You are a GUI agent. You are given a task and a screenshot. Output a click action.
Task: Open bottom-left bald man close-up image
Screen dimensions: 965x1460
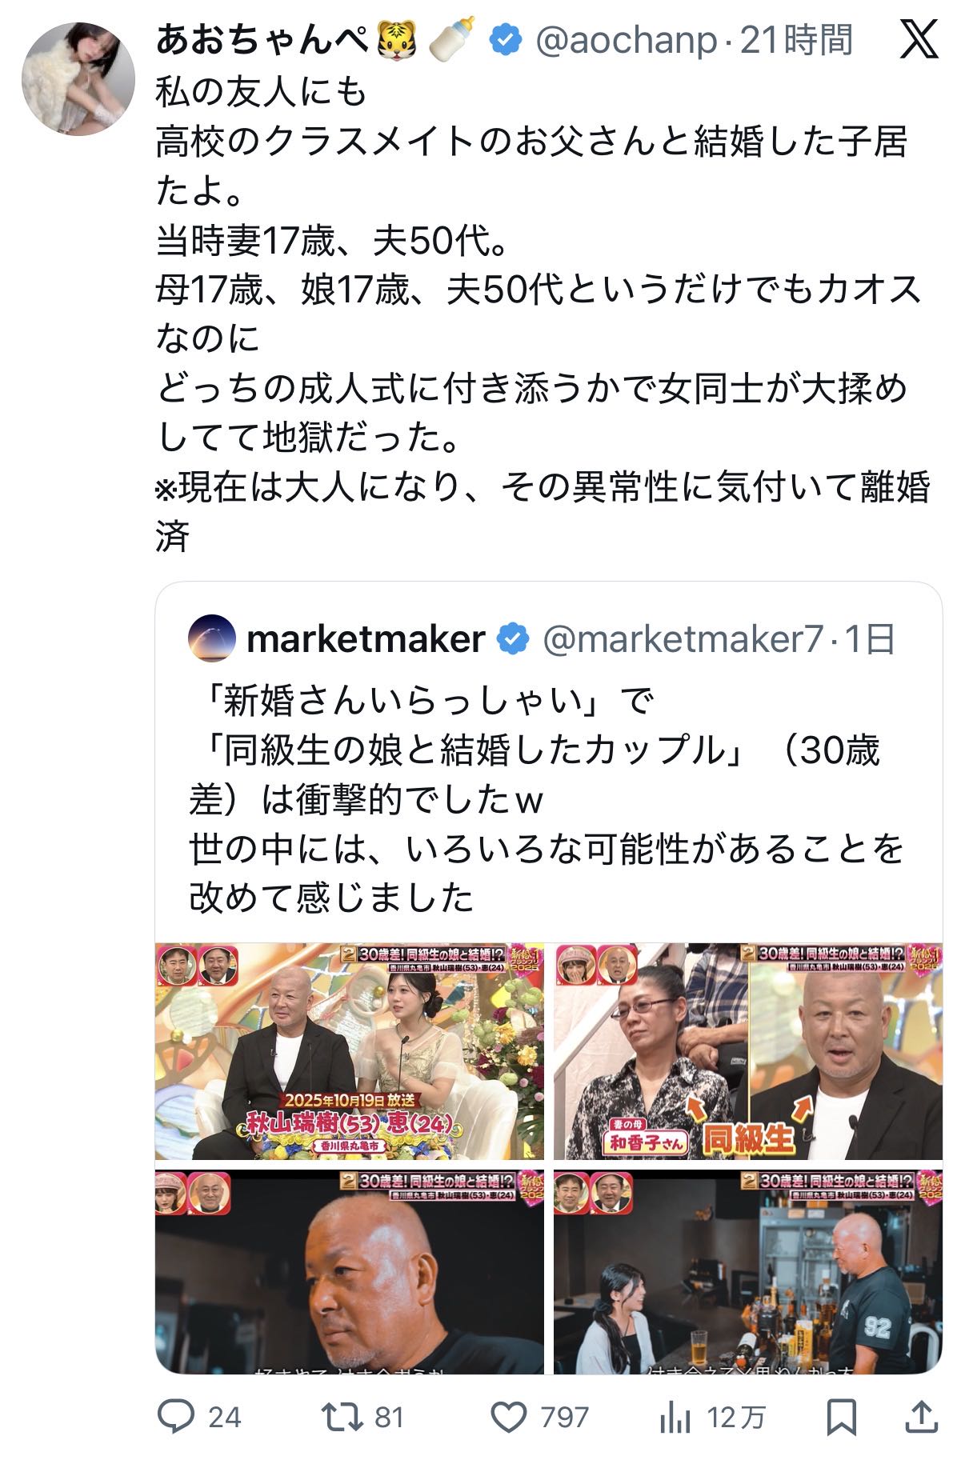350,1271
